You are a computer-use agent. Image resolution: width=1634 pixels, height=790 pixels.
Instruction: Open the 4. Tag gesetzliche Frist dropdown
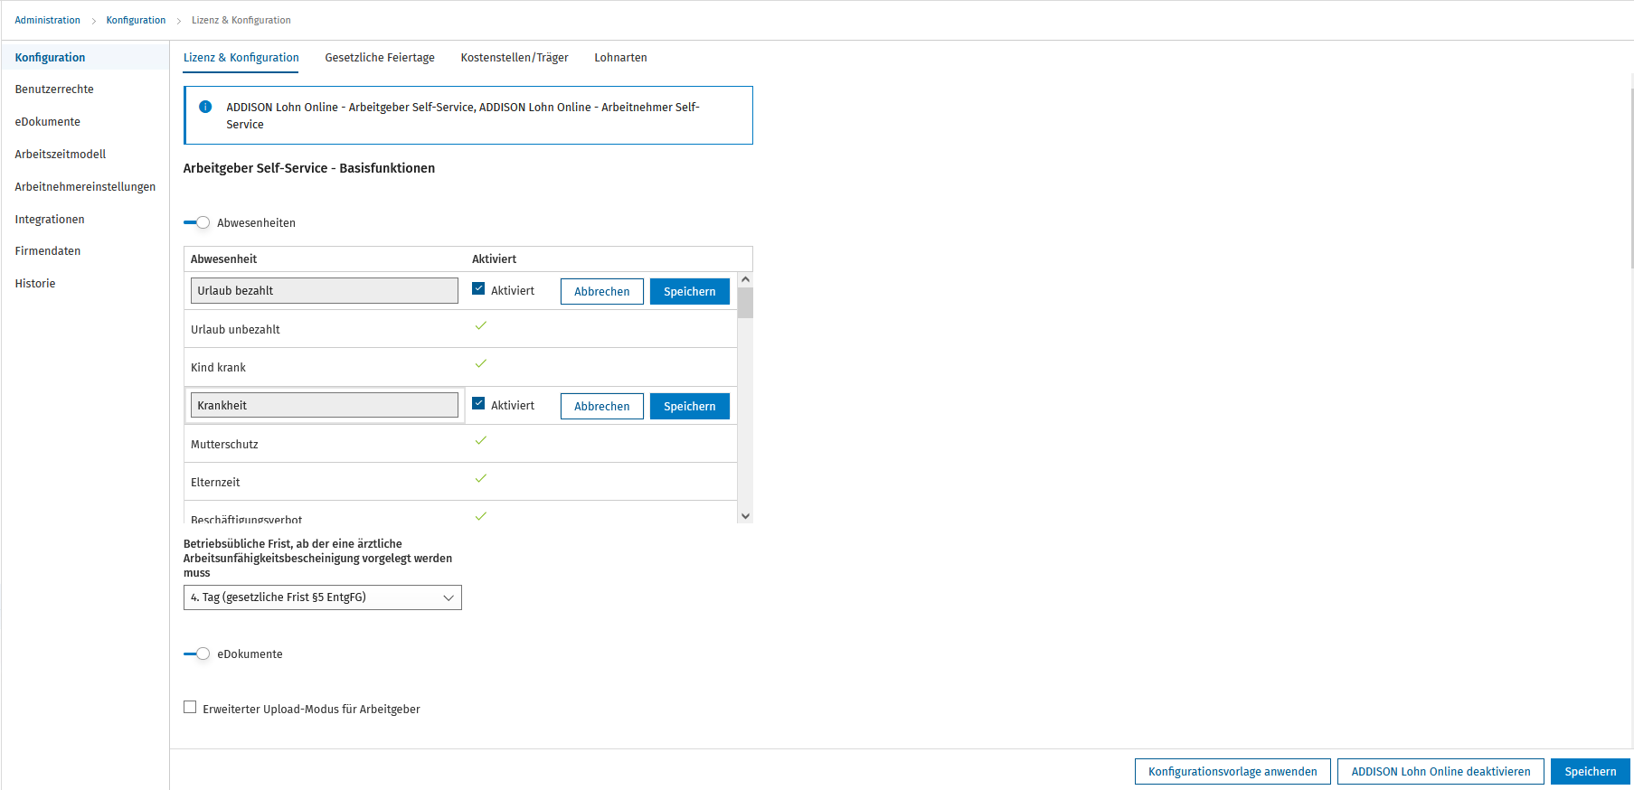click(x=323, y=597)
